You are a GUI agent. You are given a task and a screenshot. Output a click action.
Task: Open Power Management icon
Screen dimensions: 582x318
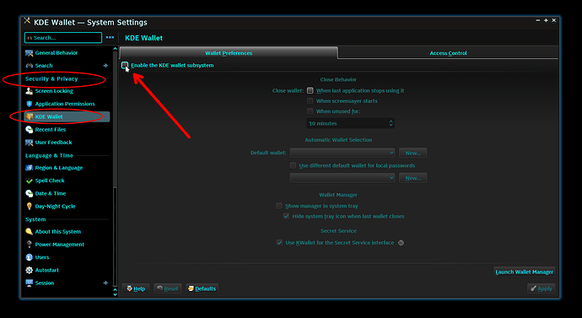pyautogui.click(x=29, y=245)
